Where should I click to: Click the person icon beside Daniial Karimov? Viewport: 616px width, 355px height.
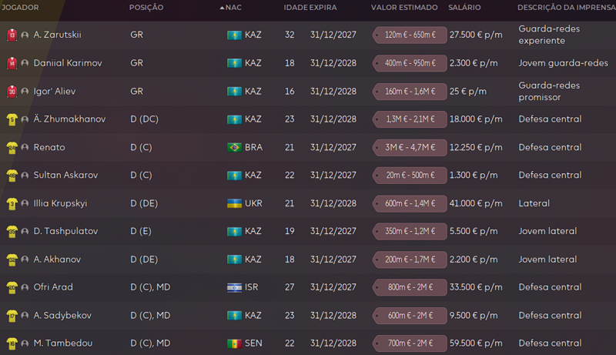pyautogui.click(x=25, y=63)
